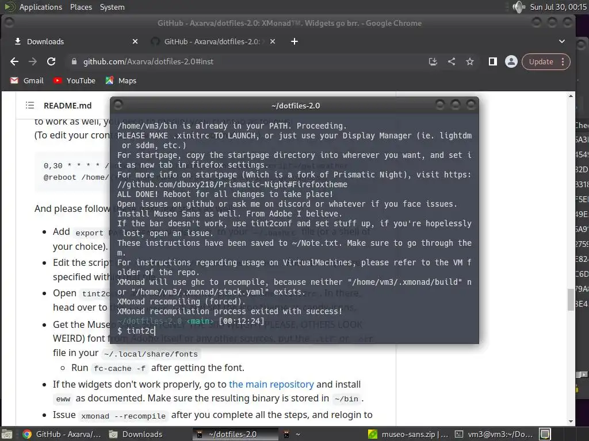
Task: Open the Chrome profile avatar menu
Action: tap(511, 61)
